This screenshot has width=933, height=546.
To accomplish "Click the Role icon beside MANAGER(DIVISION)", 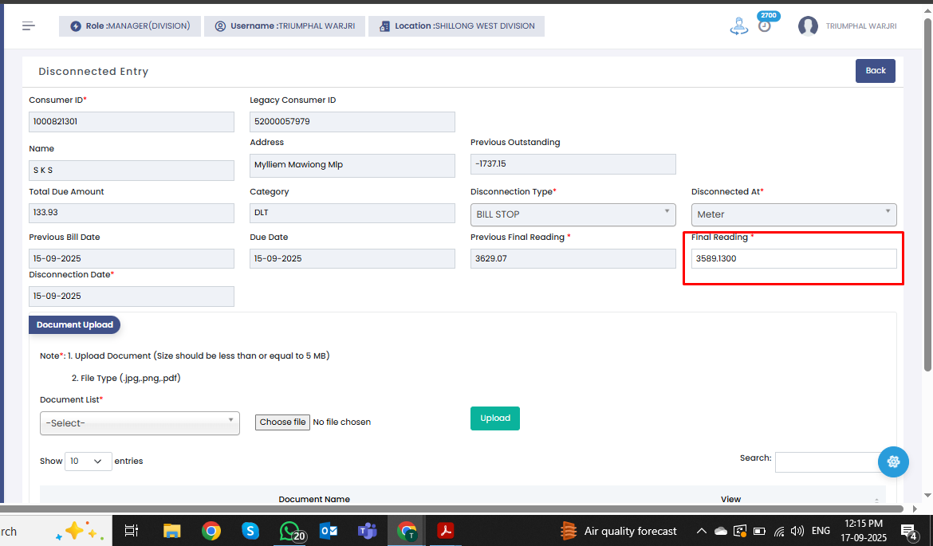I will (76, 26).
